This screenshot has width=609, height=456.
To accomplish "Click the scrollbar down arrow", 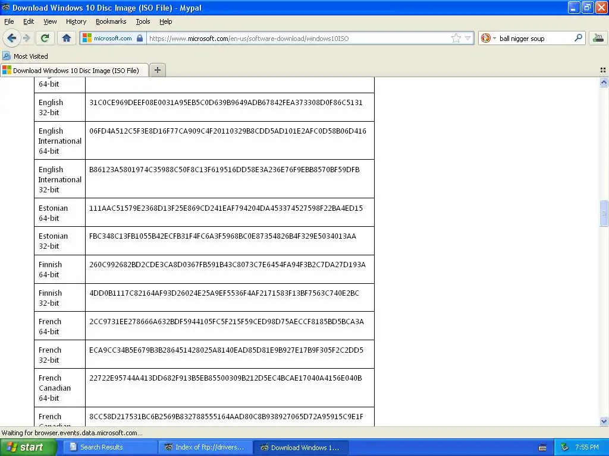I will (x=604, y=421).
